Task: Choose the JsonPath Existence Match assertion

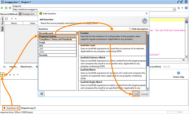Action: 93,58
